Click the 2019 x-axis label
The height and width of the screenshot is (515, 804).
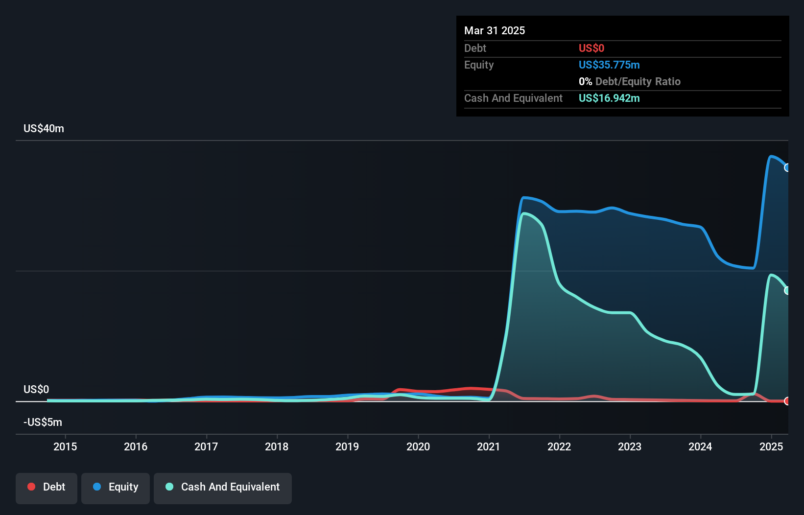tap(347, 446)
